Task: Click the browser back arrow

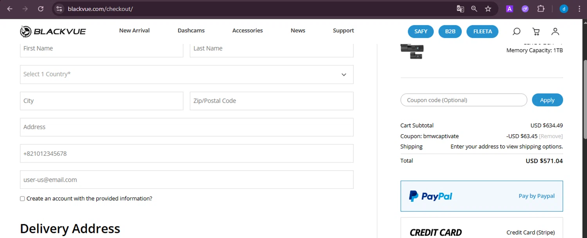Action: coord(10,9)
